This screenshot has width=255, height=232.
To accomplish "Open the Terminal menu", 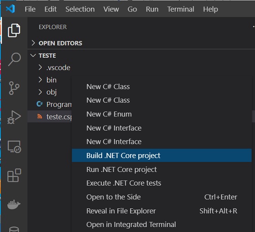I will point(180,9).
